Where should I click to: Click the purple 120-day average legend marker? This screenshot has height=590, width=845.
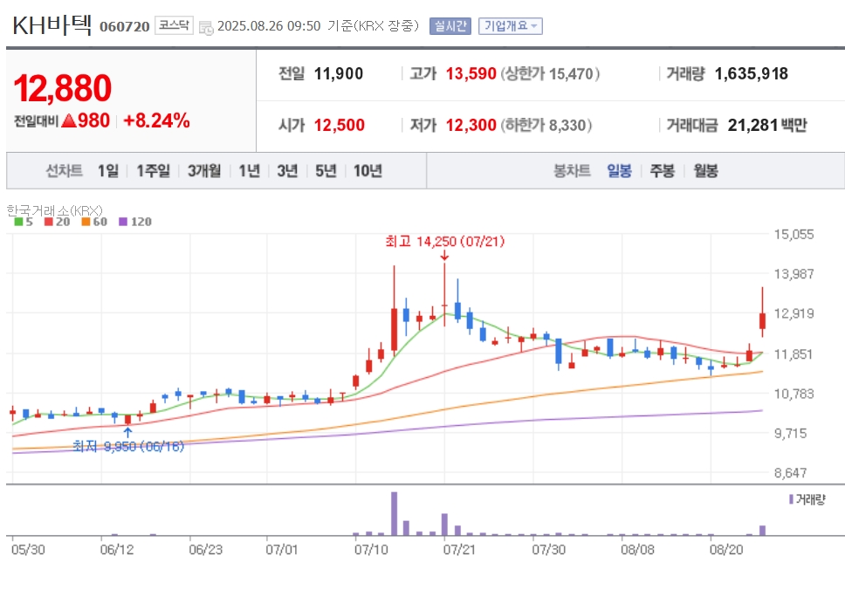tap(123, 222)
